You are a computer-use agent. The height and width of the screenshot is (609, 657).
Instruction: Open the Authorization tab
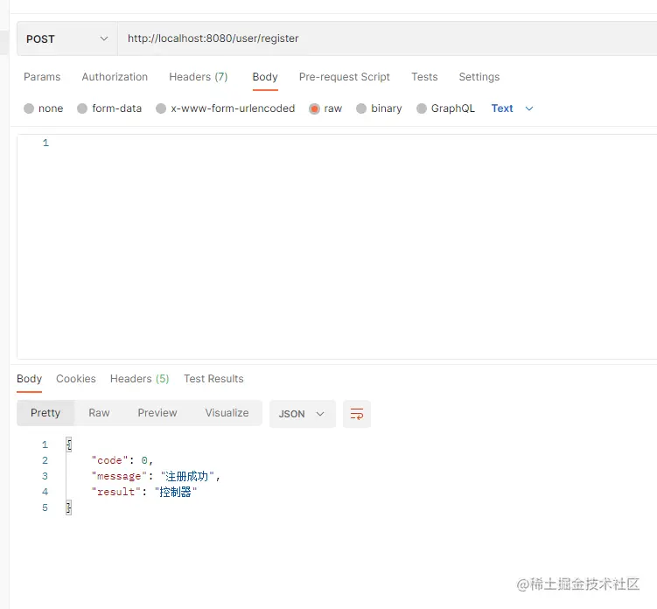coord(115,77)
